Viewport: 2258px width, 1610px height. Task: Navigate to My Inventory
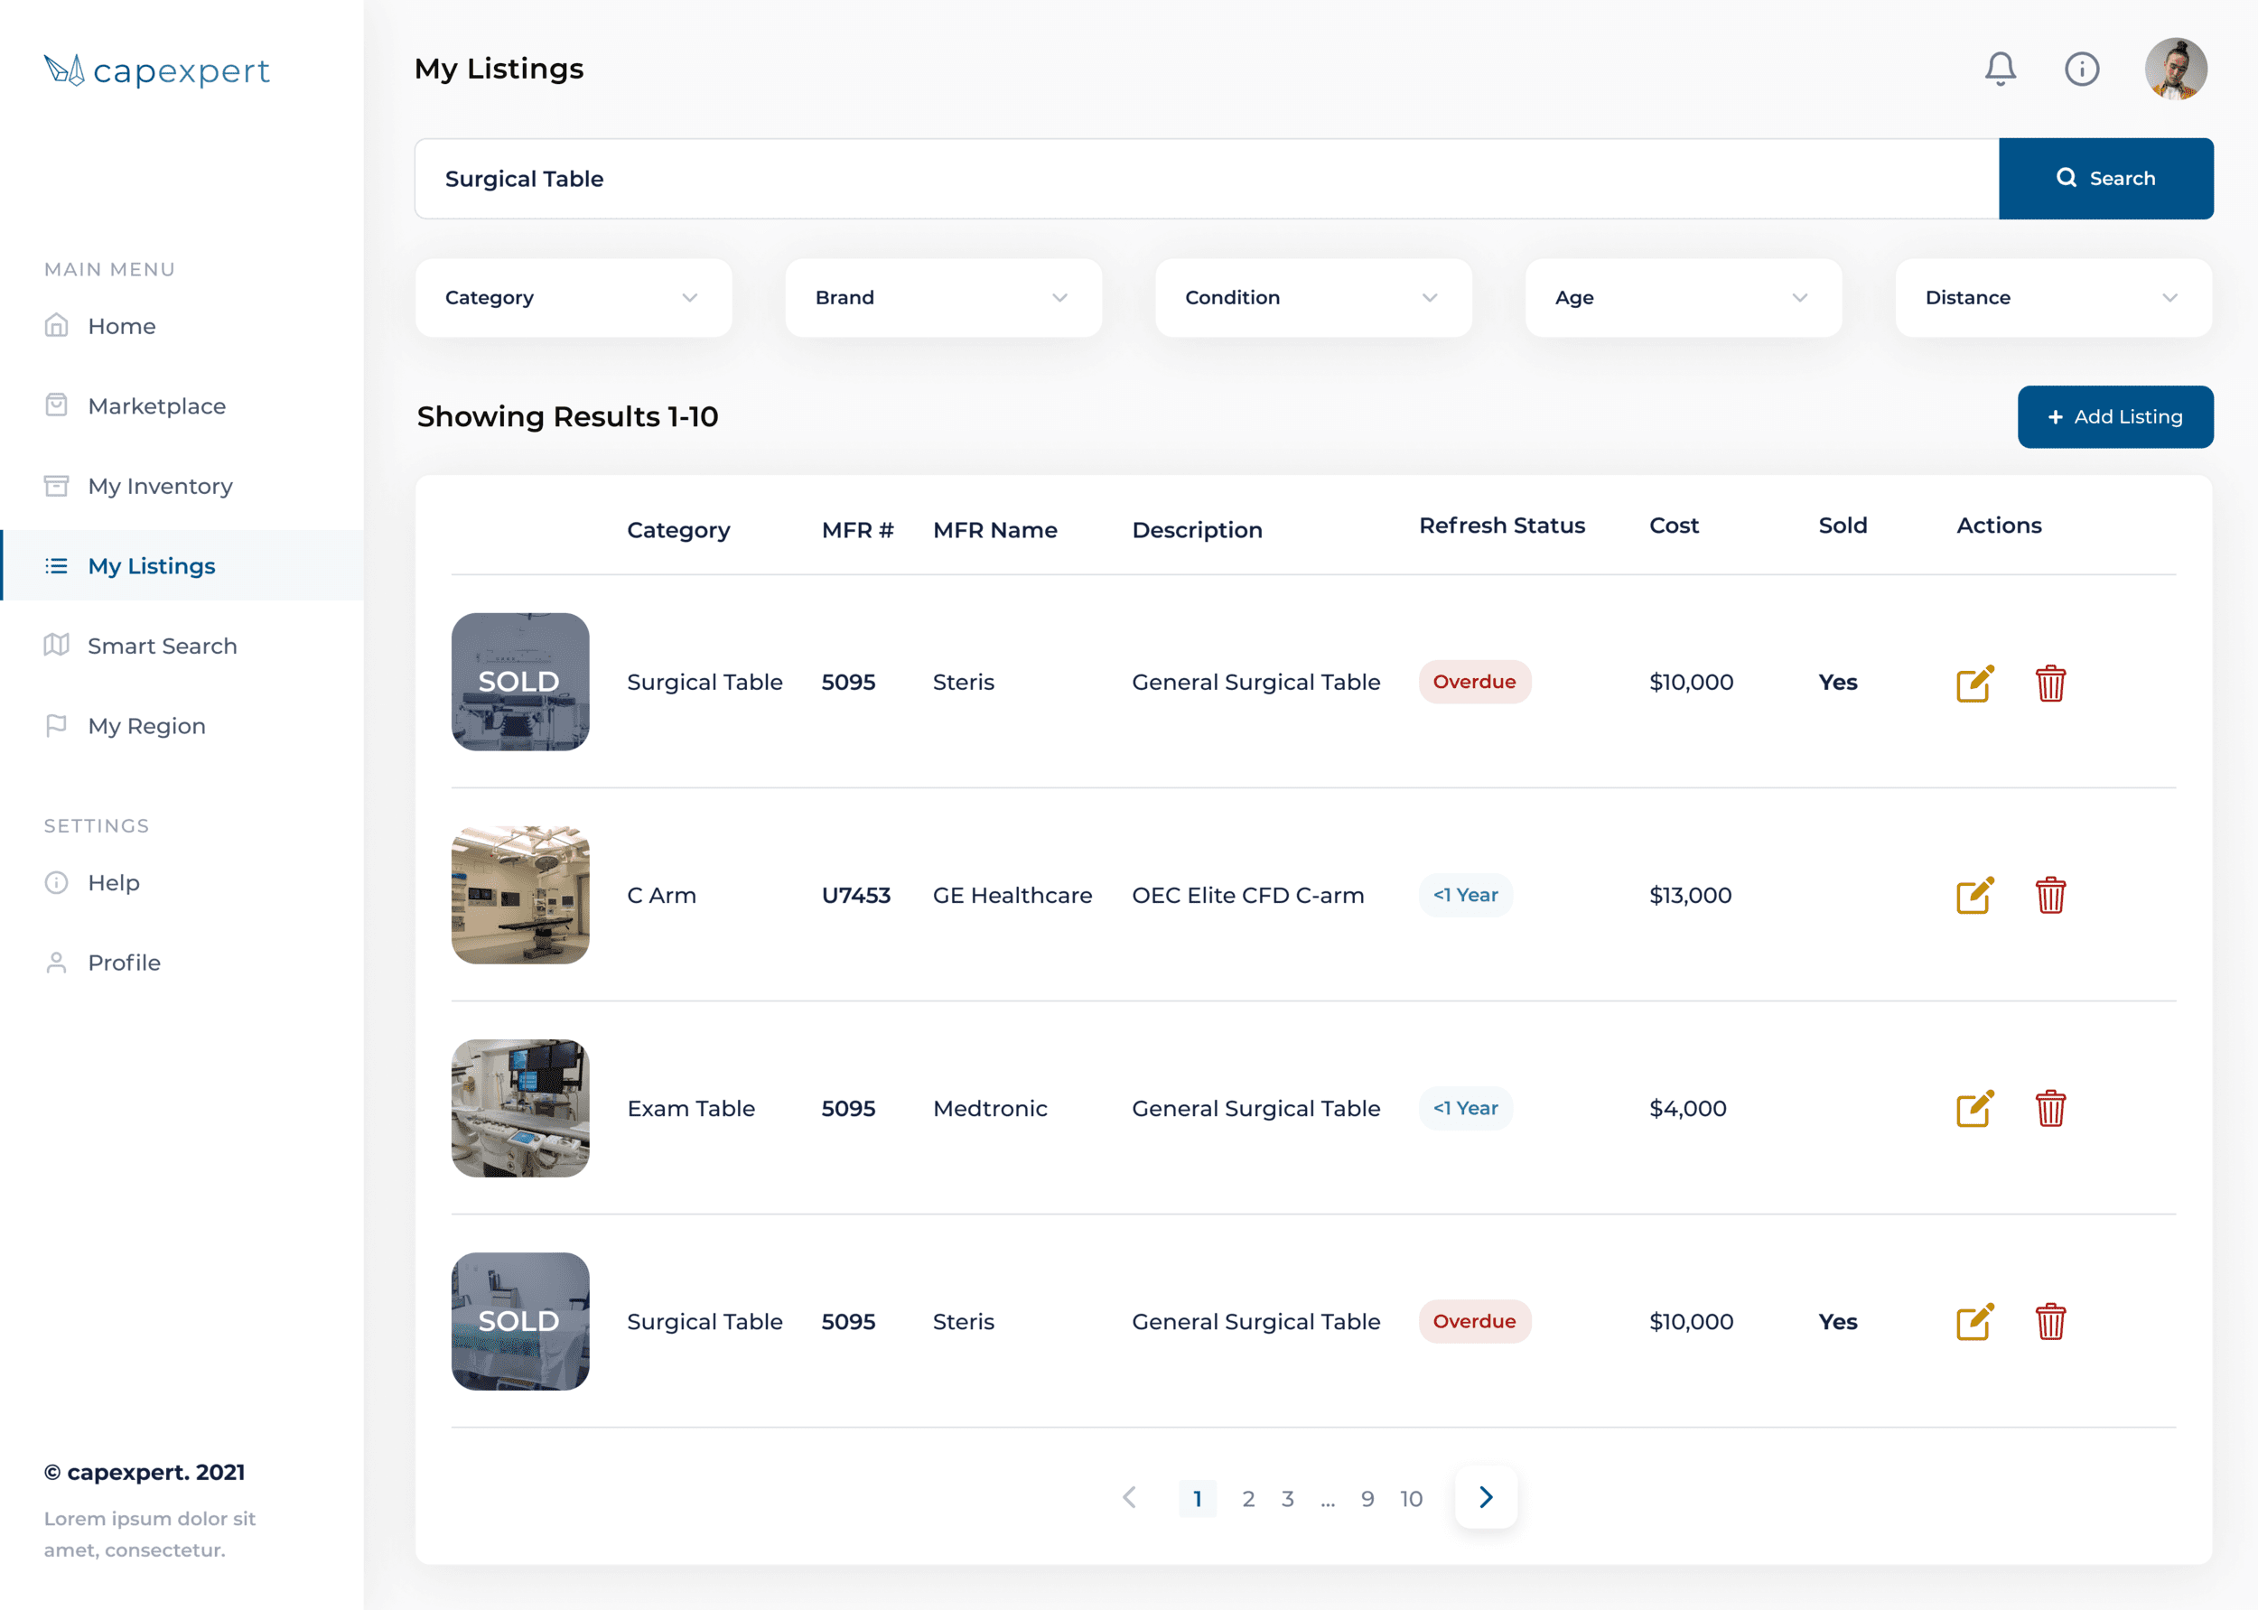160,487
